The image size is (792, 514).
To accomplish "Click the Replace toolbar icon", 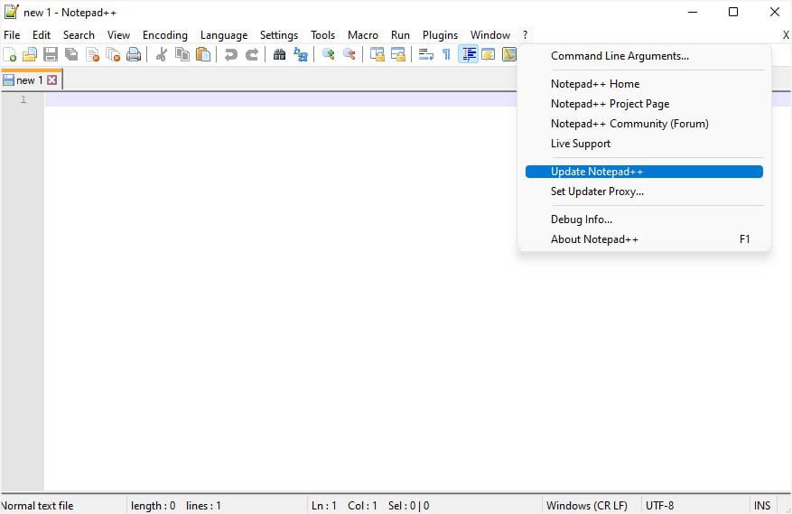I will coord(301,54).
